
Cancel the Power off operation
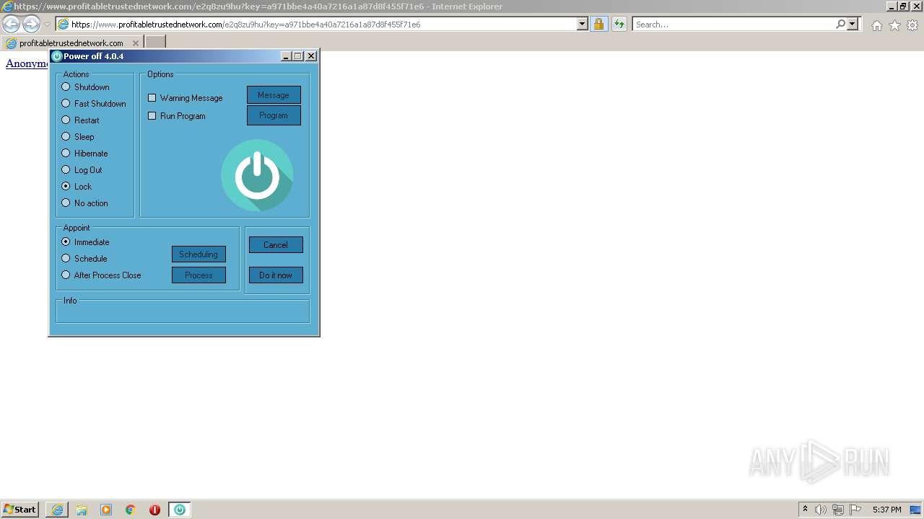[276, 245]
